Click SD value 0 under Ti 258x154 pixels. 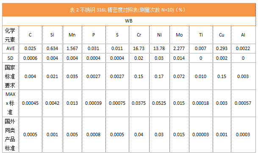click(x=201, y=58)
